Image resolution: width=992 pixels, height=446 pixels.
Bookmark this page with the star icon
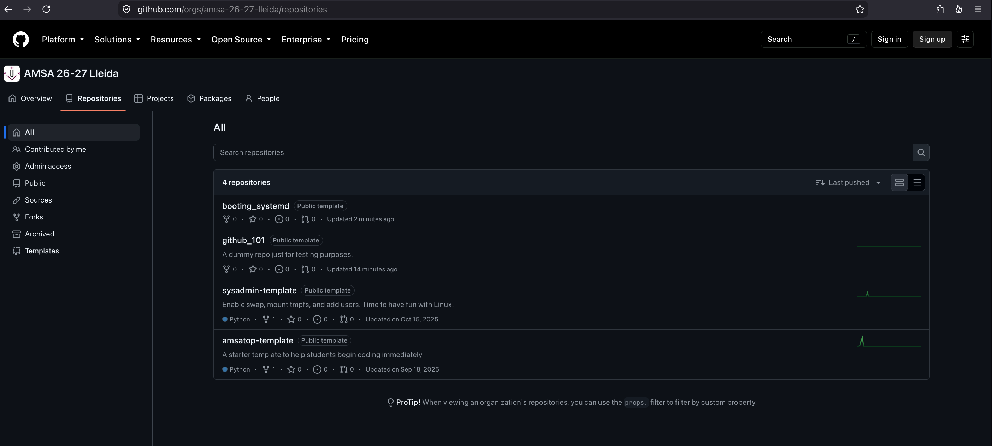pyautogui.click(x=860, y=9)
